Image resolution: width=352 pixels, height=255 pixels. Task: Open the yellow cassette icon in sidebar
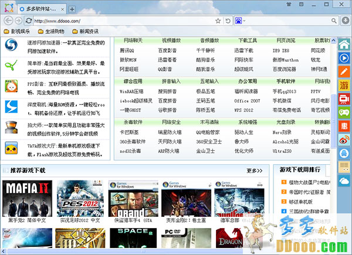coord(344,167)
